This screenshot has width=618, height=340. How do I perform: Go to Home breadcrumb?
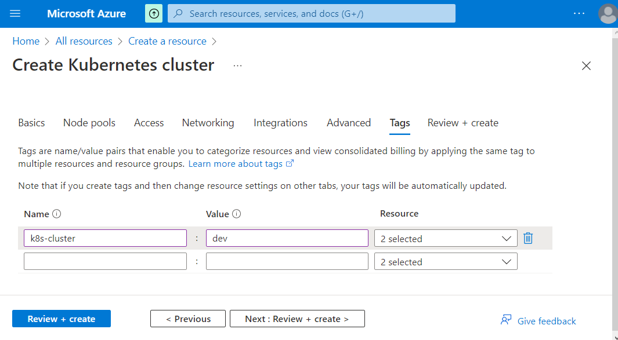26,41
